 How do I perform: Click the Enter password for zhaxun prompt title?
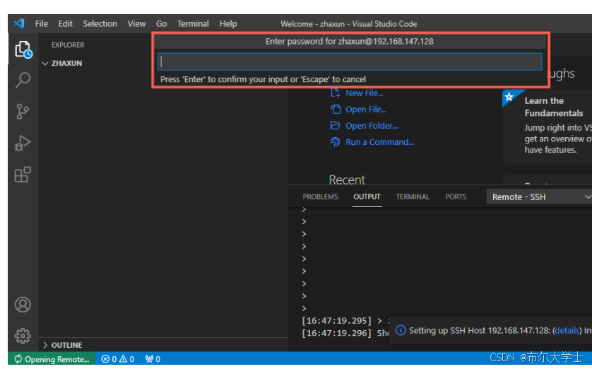[x=349, y=41]
